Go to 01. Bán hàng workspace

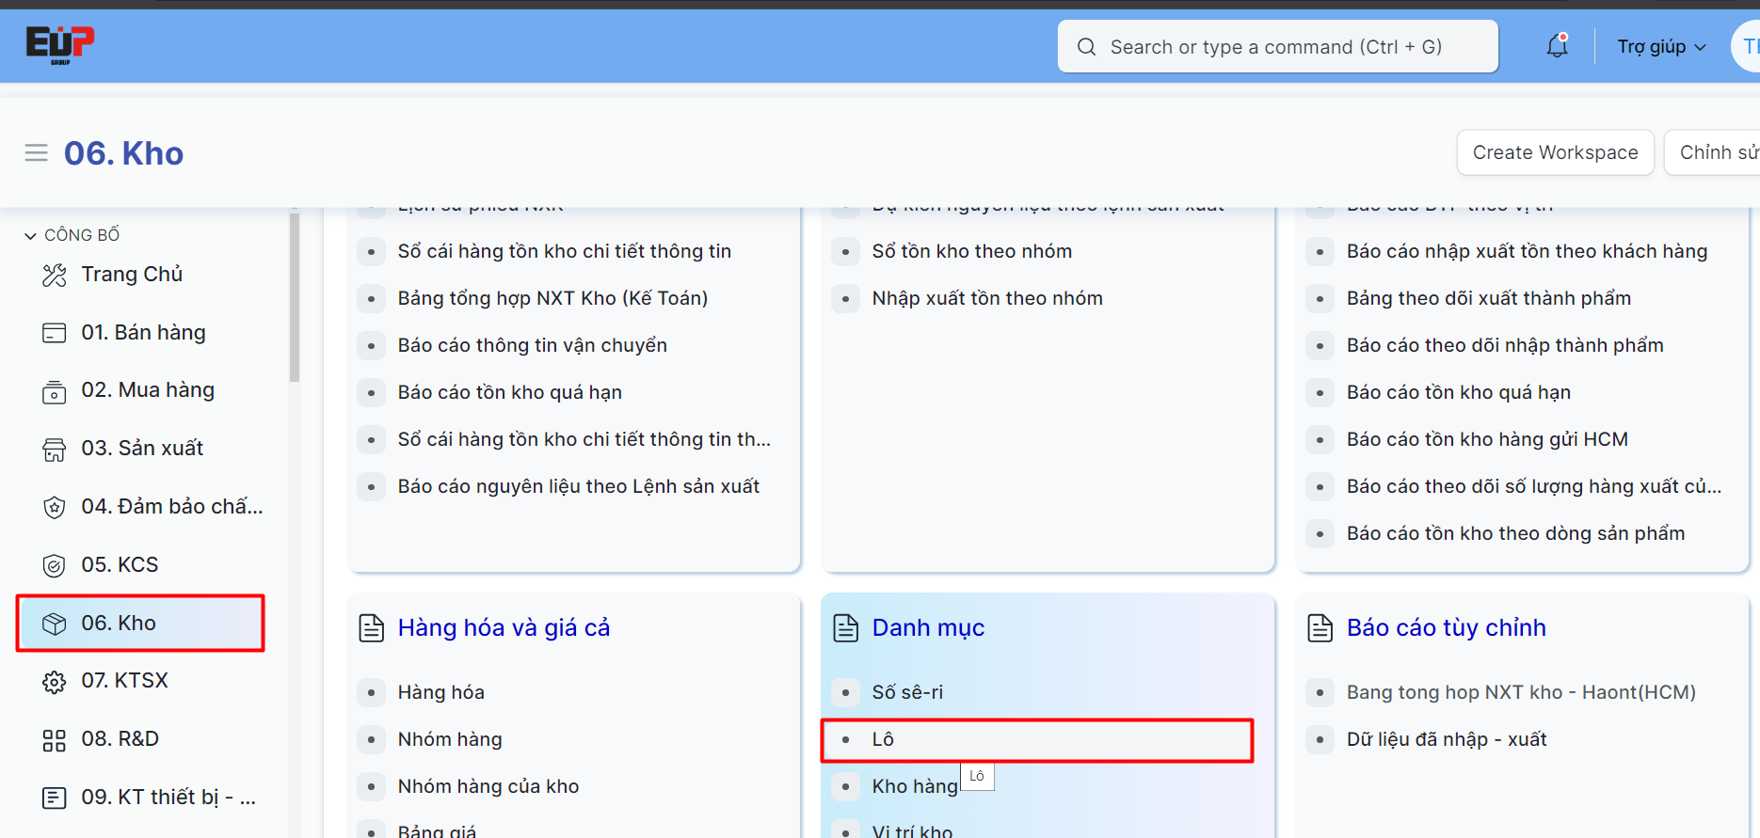pyautogui.click(x=143, y=333)
